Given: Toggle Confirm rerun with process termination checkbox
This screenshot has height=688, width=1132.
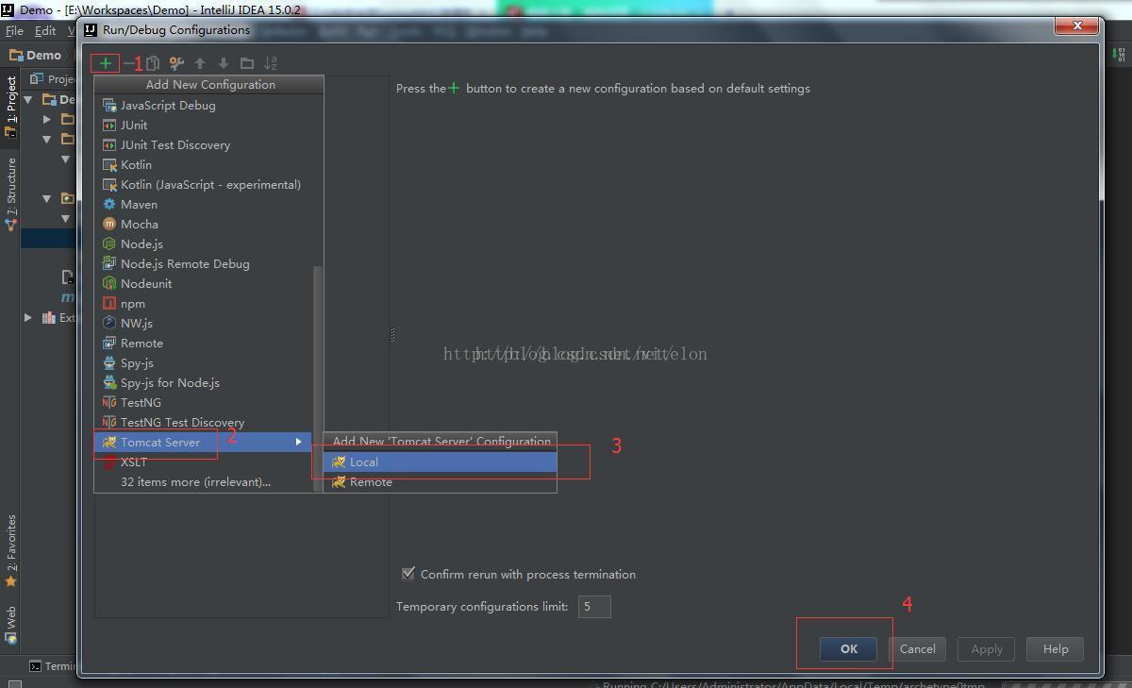Looking at the screenshot, I should click(x=408, y=574).
